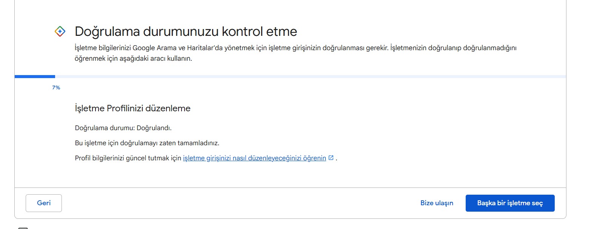
Task: Click the word 'öğrenin' in the link
Action: (x=315, y=158)
